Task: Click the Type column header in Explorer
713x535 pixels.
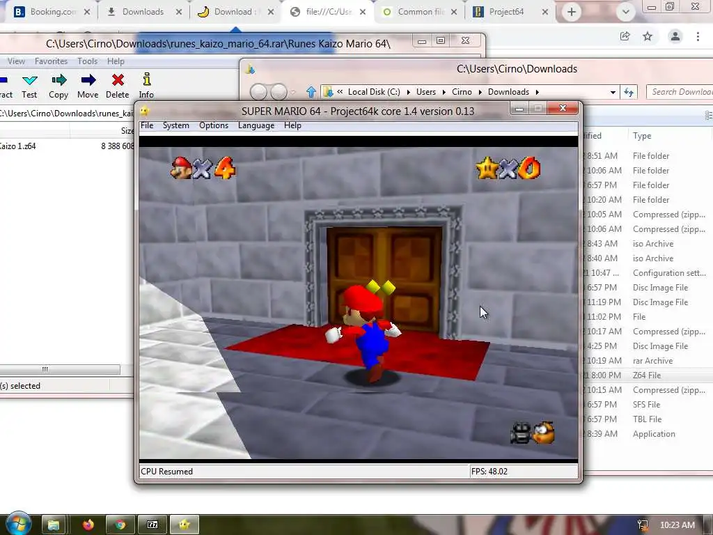Action: coord(641,136)
